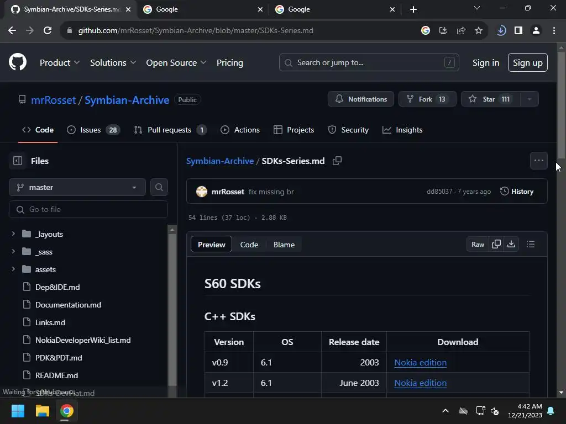Screen dimensions: 566x424
Task: Switch to Preview file view
Action: coord(211,245)
